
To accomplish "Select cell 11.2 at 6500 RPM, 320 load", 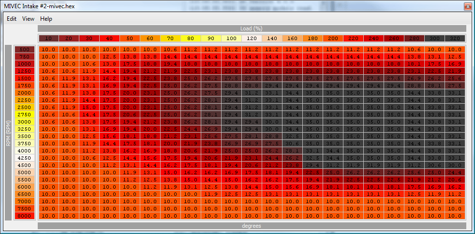I will click(x=455, y=194).
